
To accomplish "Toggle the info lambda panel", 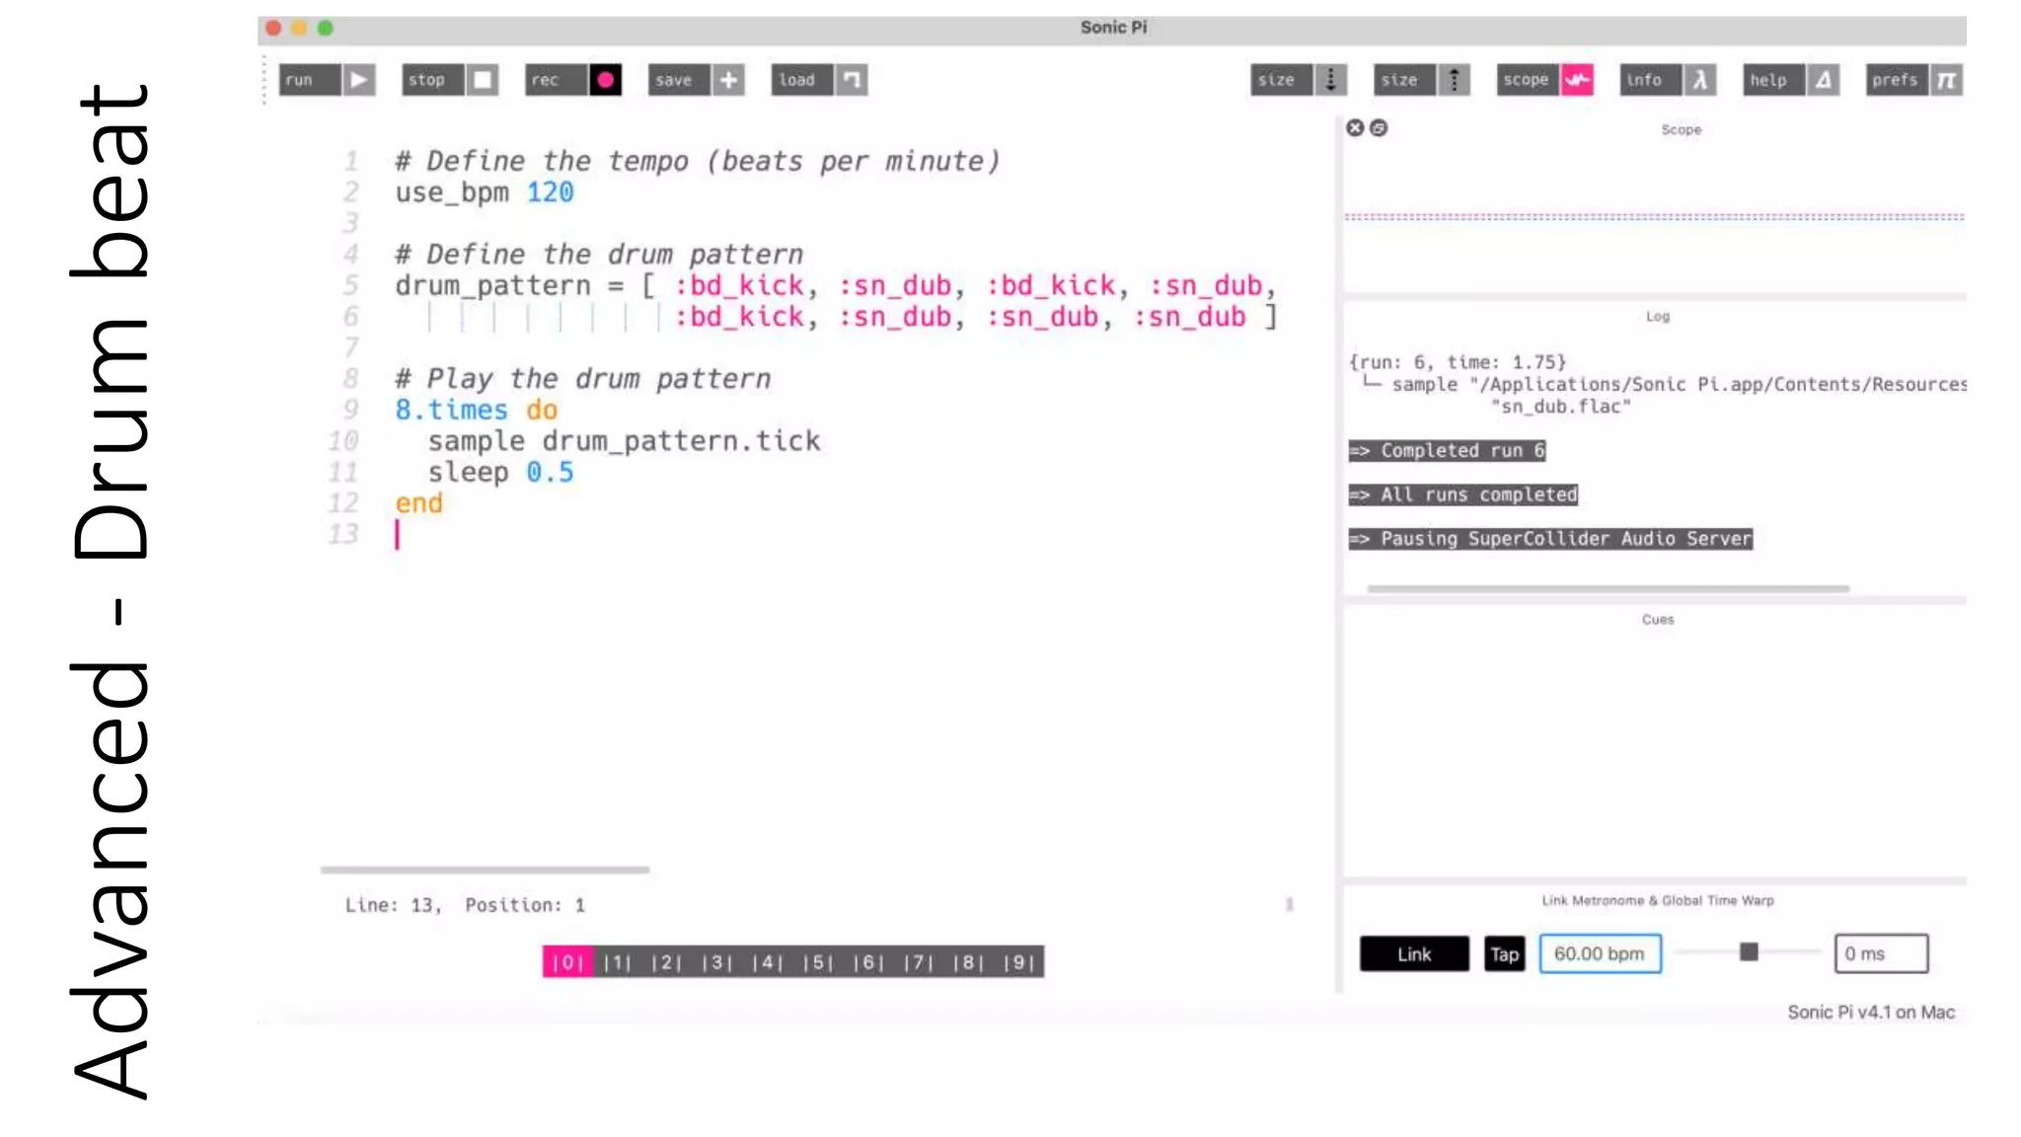I will click(x=1699, y=80).
